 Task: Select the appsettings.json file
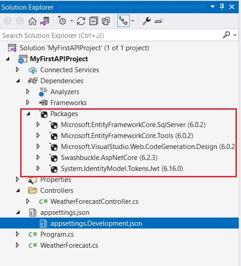click(x=65, y=213)
